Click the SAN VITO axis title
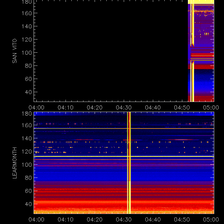224x224 pixels. (15, 51)
